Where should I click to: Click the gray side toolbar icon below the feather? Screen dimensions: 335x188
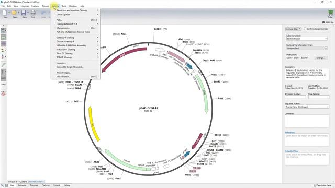point(4,72)
